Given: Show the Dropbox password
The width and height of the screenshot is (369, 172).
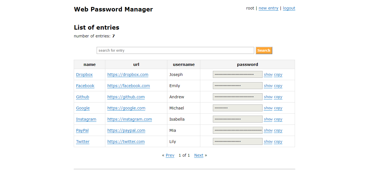Looking at the screenshot, I should tap(268, 75).
